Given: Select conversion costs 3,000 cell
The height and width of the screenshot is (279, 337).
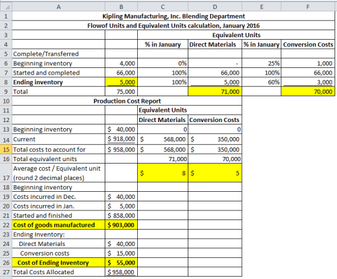Looking at the screenshot, I should [308, 82].
